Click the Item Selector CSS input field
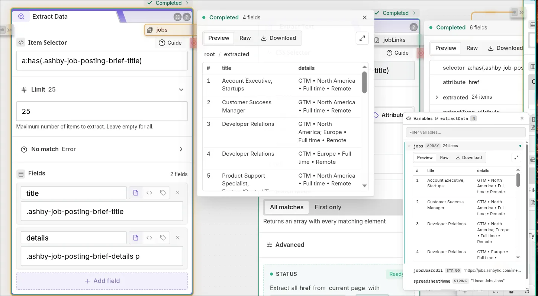This screenshot has width=538, height=296. point(102,61)
